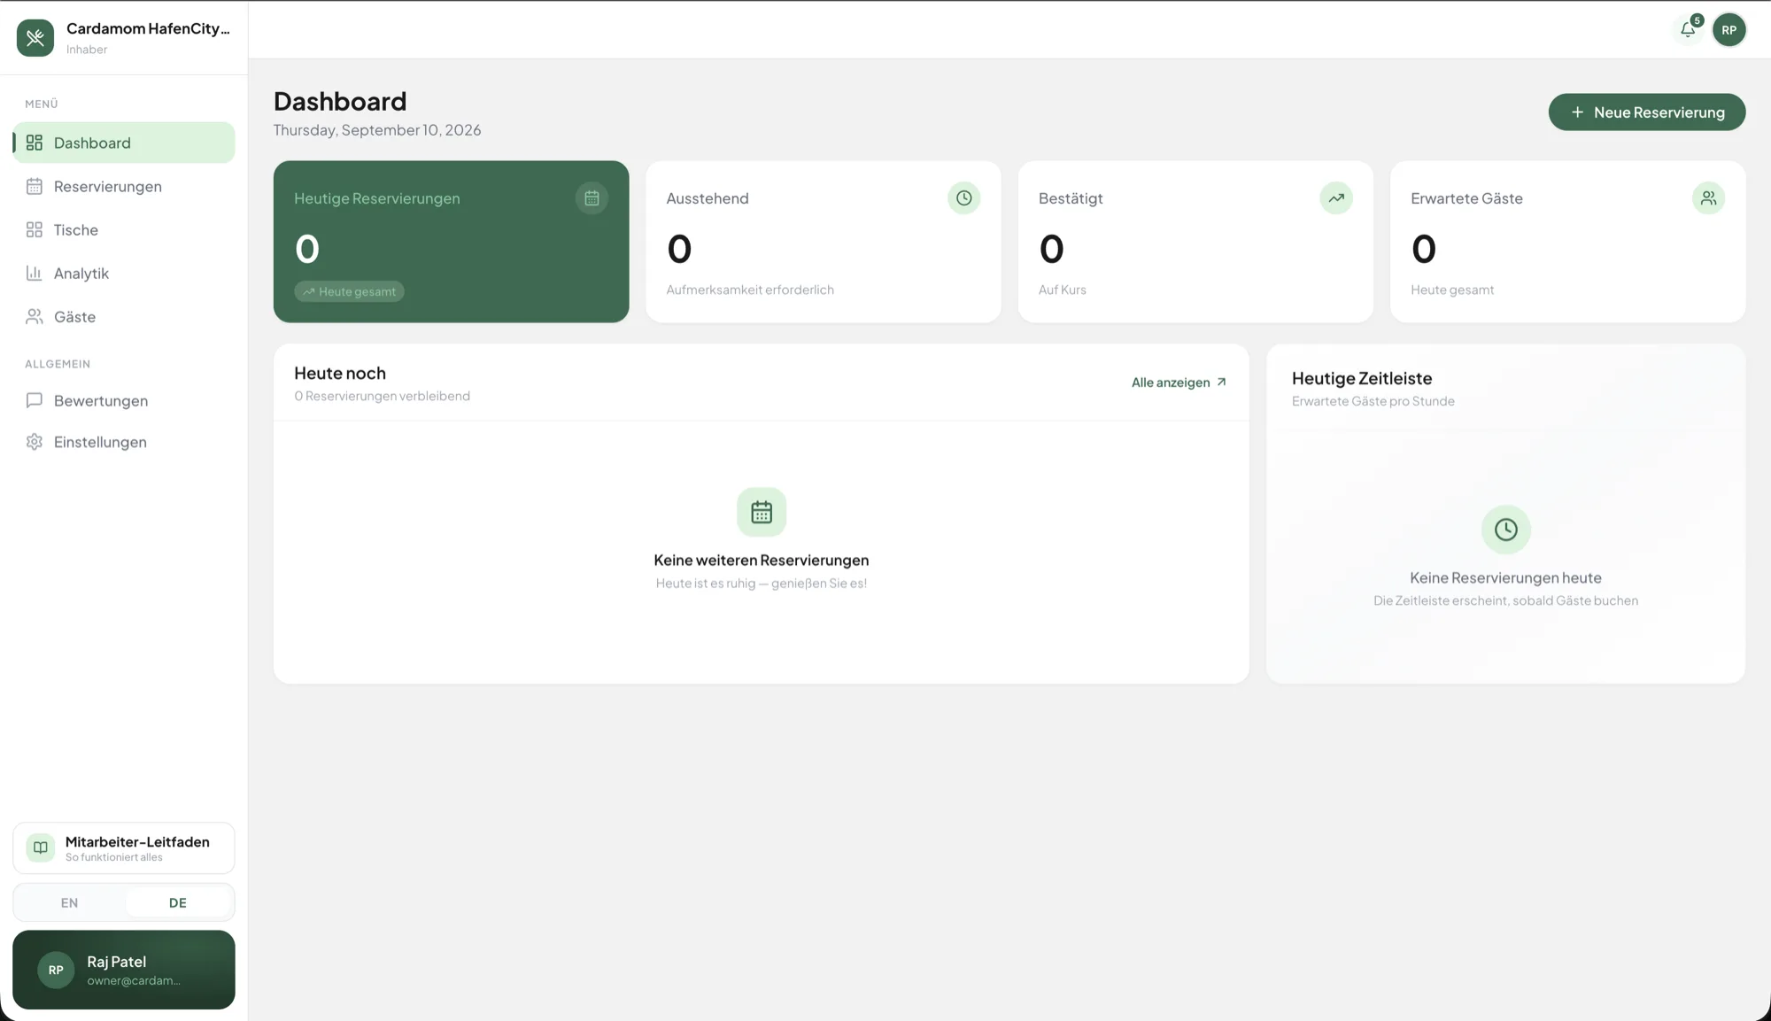Click the calendar icon above Keine weiteren Reservierungen
Image resolution: width=1771 pixels, height=1021 pixels.
tap(762, 512)
